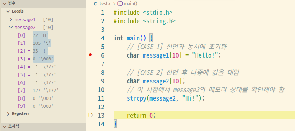This screenshot has height=131, width=295.
Task: Click the closing brace on line 14
Action: coord(115,124)
